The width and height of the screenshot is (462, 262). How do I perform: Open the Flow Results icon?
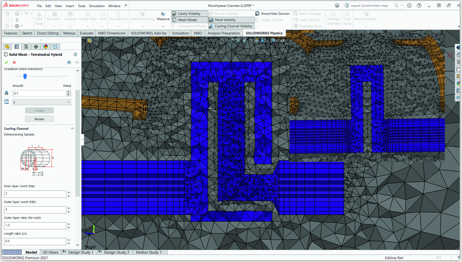click(118, 14)
